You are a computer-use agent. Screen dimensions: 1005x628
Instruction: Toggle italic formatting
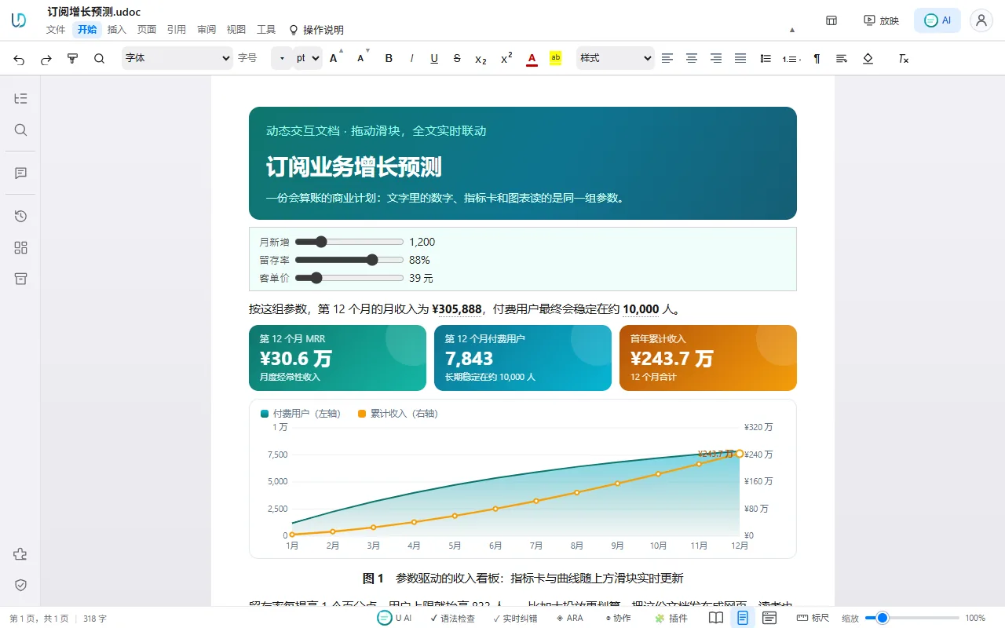click(x=411, y=59)
